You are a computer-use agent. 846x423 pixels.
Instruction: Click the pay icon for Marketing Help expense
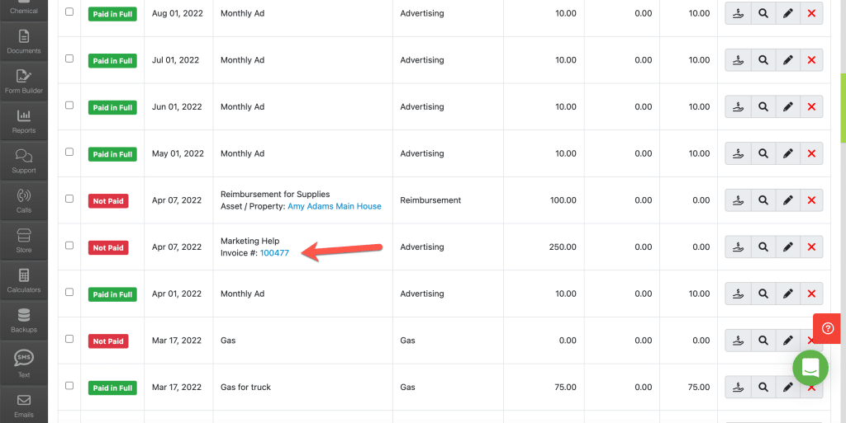[738, 247]
